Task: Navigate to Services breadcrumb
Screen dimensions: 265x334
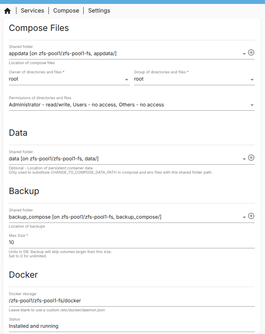Action: (32, 11)
